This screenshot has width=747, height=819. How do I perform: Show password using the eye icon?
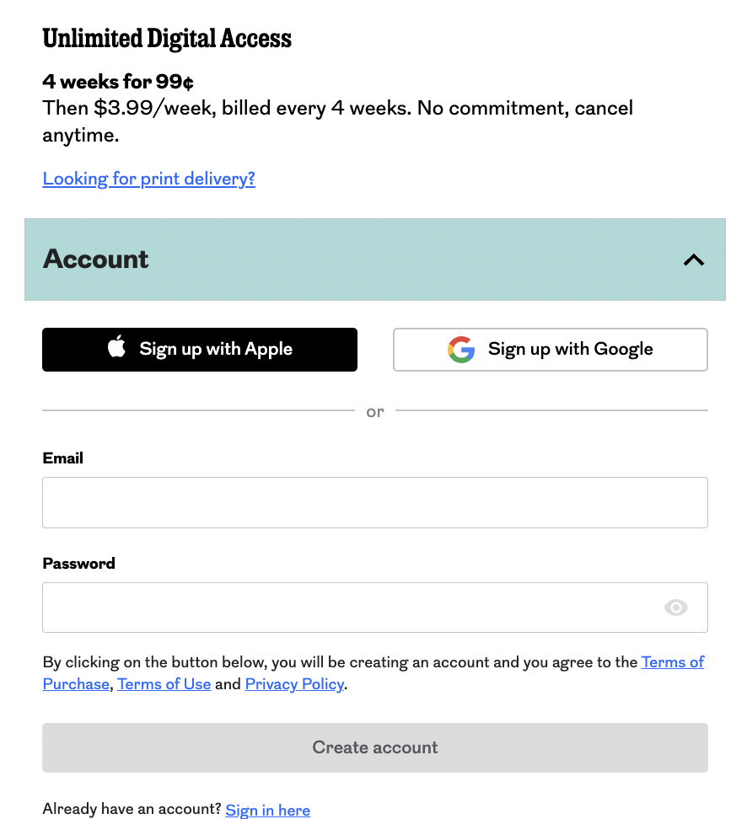click(x=676, y=608)
